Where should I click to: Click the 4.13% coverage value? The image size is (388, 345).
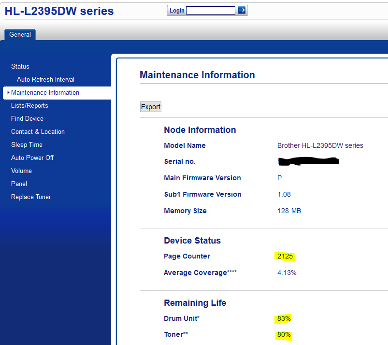click(287, 273)
